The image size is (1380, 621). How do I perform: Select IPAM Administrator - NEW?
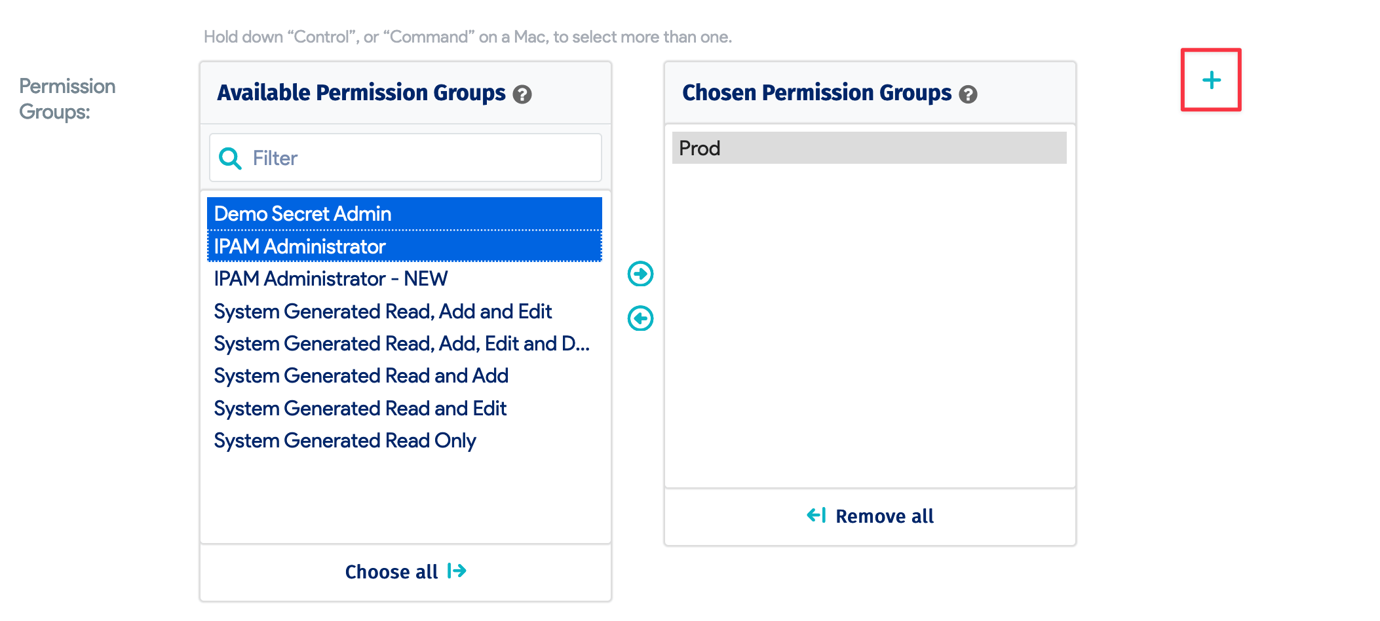tap(330, 279)
